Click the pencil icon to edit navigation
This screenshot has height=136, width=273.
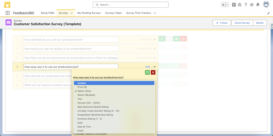click(268, 13)
